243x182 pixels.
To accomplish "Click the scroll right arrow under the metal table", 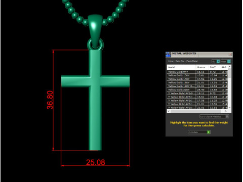I will coord(226,111).
